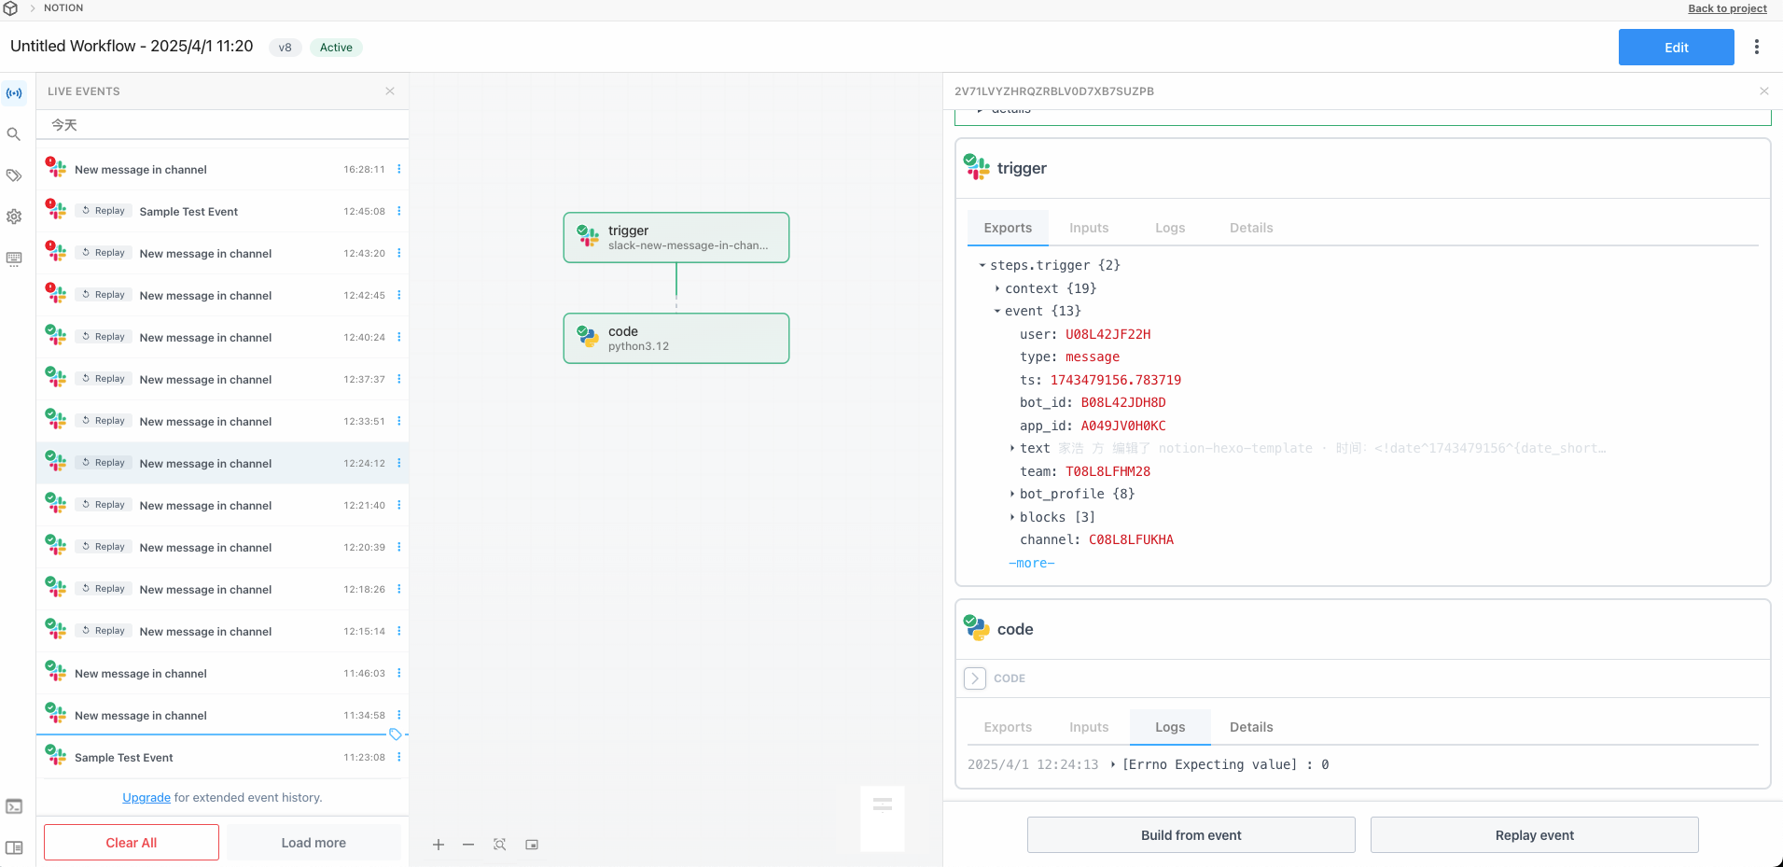The image size is (1783, 867).
Task: Open options menu for 12:45:08 event
Action: pos(399,211)
